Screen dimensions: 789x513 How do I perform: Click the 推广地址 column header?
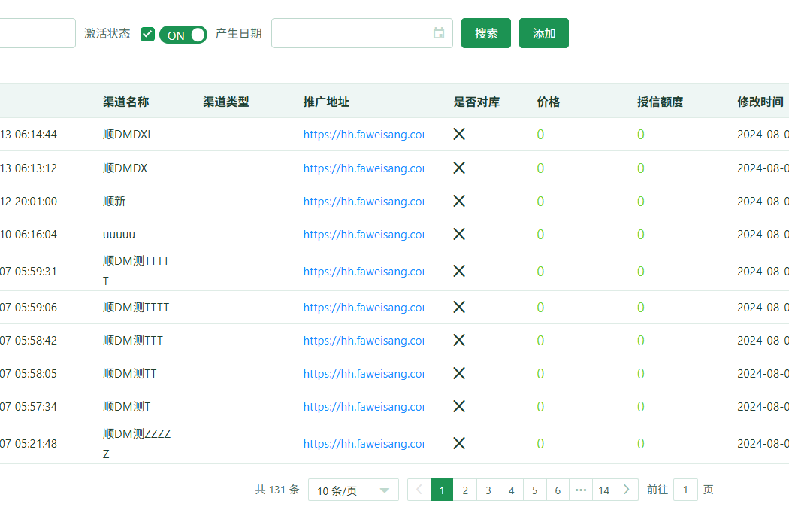[x=326, y=102]
